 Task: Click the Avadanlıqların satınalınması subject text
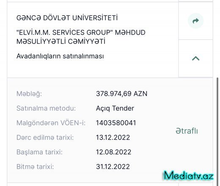point(60,56)
